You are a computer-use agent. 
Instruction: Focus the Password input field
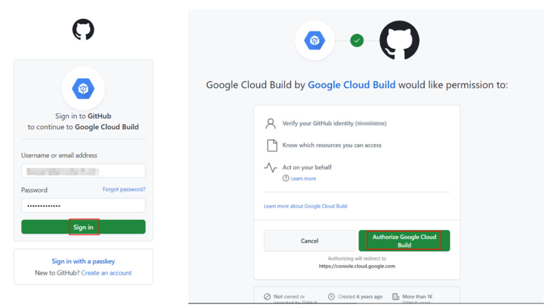point(83,205)
